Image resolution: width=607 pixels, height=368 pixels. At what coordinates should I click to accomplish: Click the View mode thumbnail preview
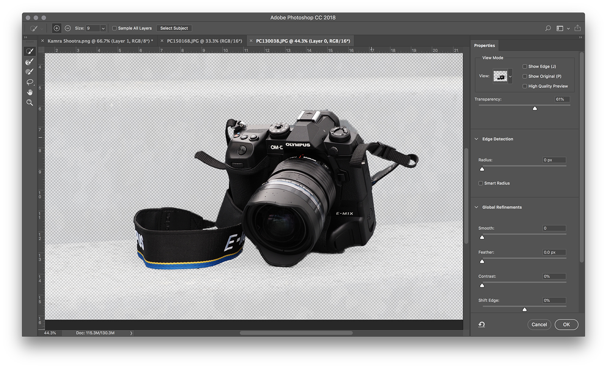[500, 76]
